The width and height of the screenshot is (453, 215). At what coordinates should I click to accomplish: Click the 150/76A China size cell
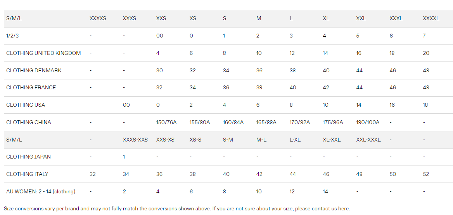166,123
